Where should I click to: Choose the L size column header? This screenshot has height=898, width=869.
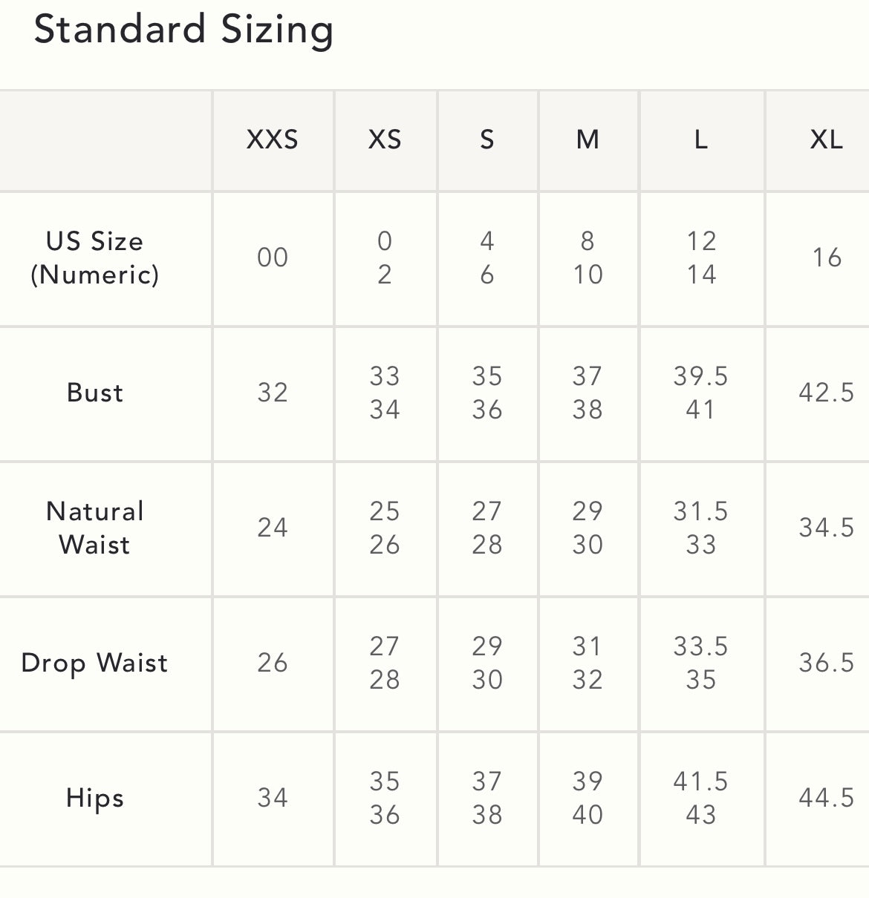pos(700,140)
